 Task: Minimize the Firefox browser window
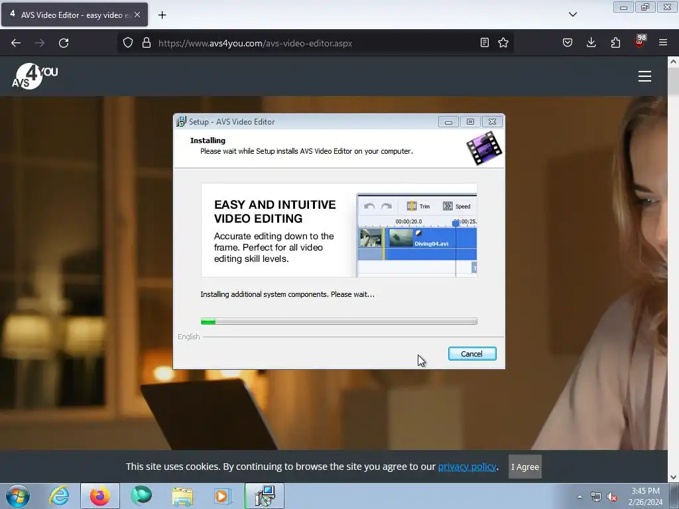click(623, 7)
